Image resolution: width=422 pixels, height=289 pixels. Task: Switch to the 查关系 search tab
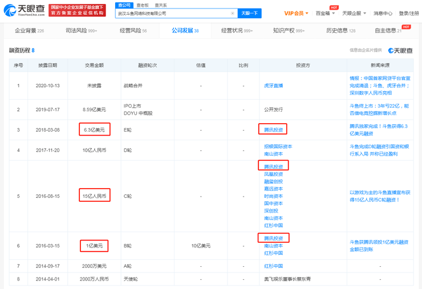161,5
